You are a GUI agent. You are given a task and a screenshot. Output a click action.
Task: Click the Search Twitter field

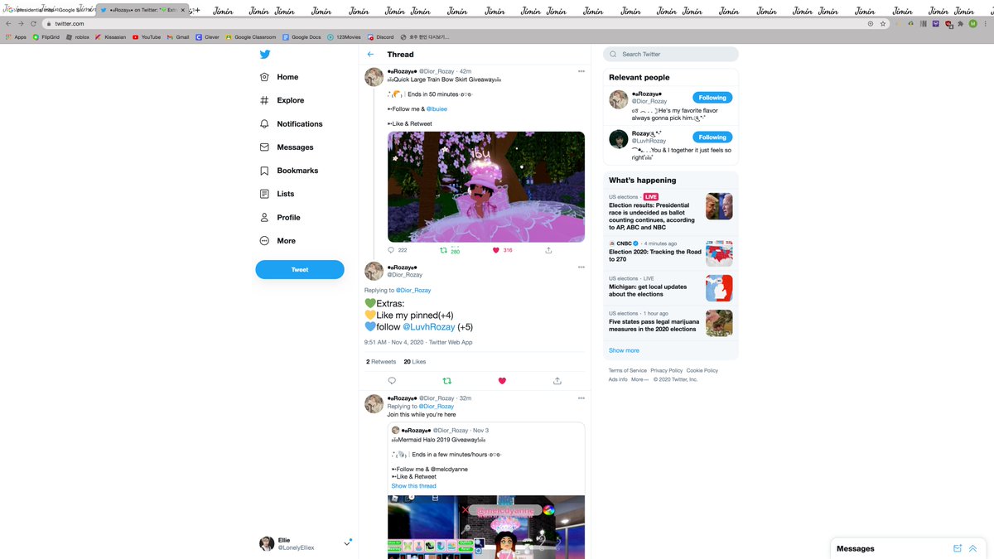tap(670, 54)
